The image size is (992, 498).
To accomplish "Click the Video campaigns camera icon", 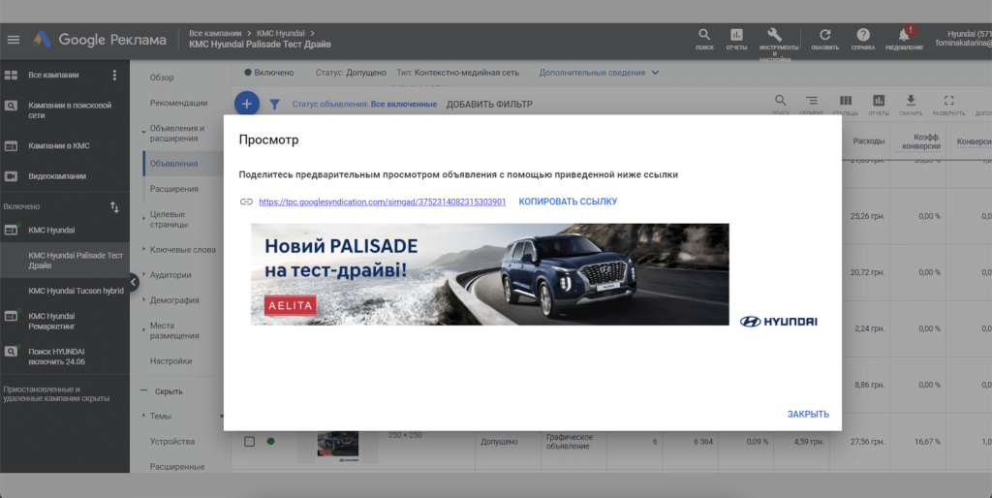I will (x=11, y=176).
